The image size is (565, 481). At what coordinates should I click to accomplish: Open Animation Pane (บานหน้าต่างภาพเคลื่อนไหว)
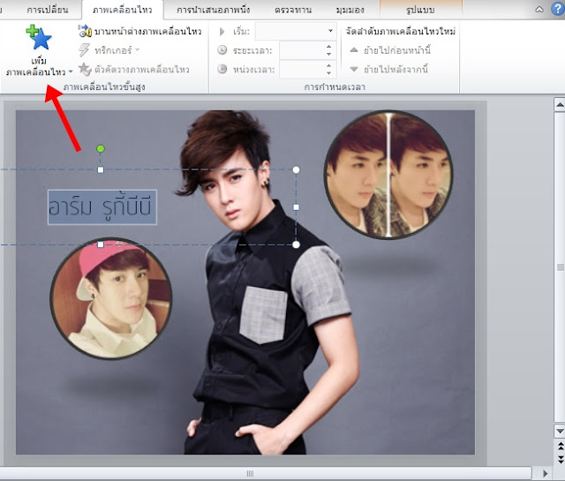coord(139,32)
